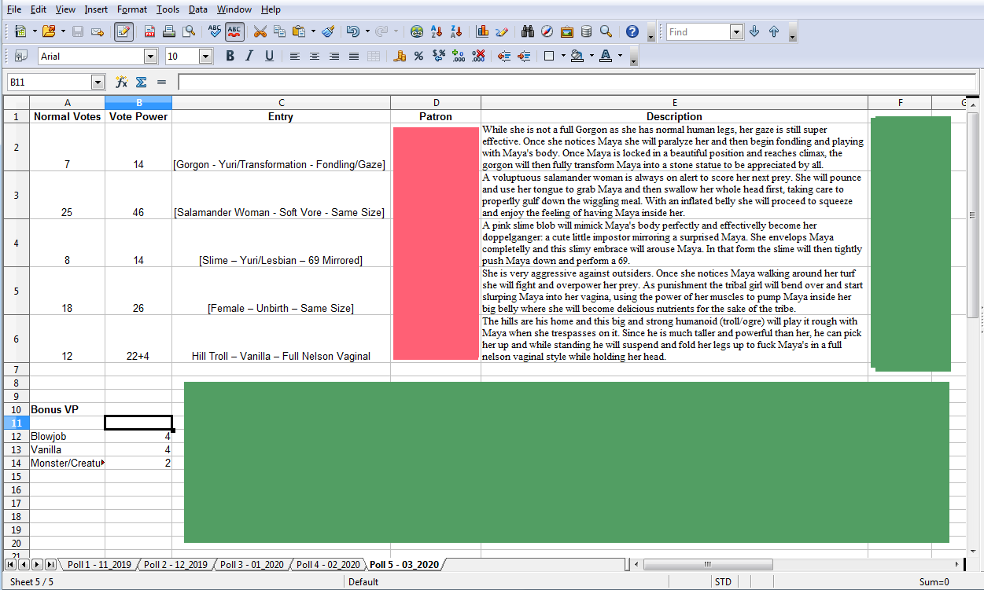Toggle Italic formatting
Image resolution: width=984 pixels, height=590 pixels.
click(x=249, y=56)
